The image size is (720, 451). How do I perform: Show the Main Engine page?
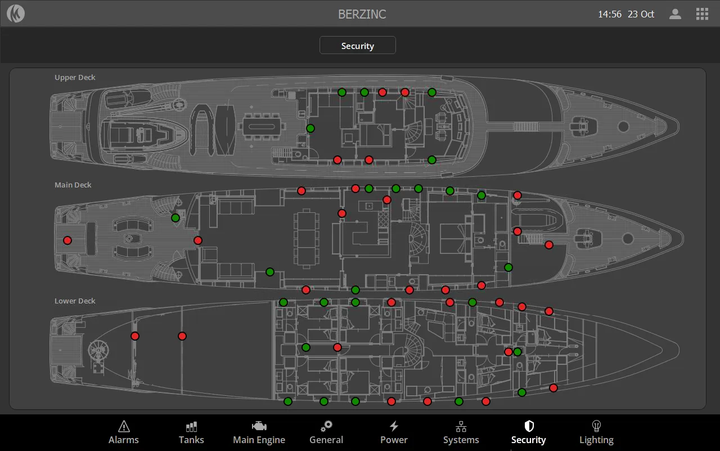pos(259,432)
